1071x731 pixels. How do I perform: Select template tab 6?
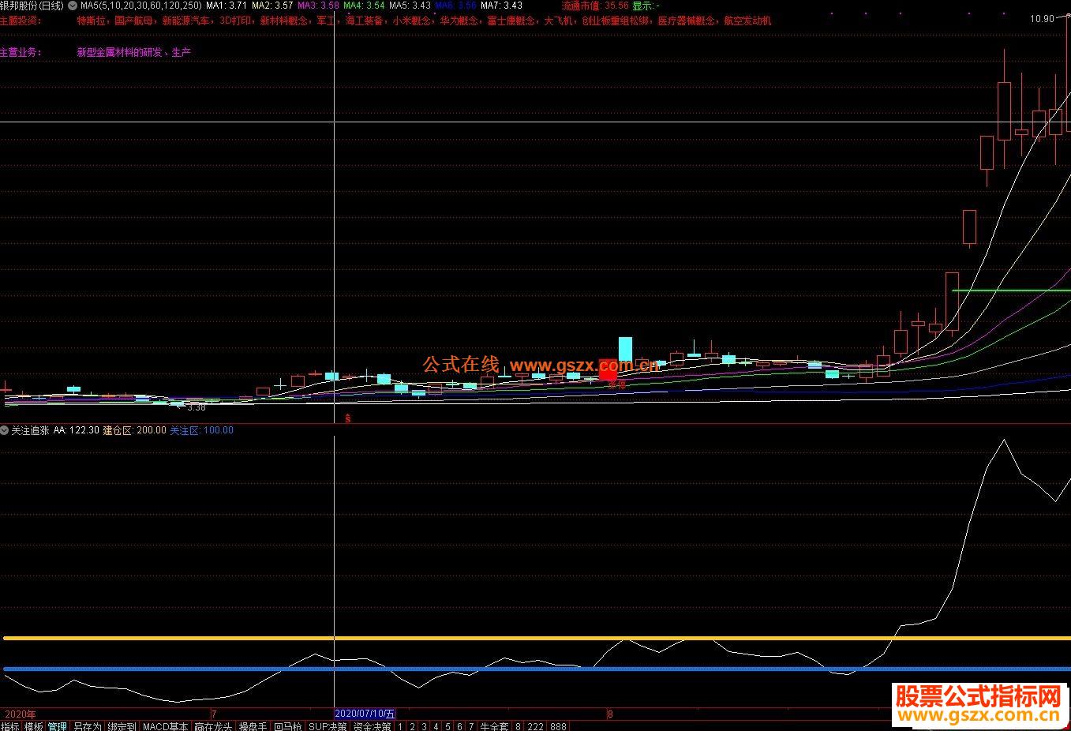tap(459, 726)
